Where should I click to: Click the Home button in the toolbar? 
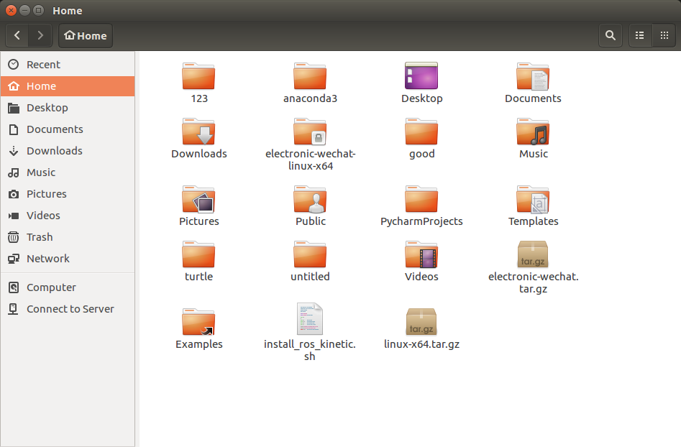[x=85, y=34]
